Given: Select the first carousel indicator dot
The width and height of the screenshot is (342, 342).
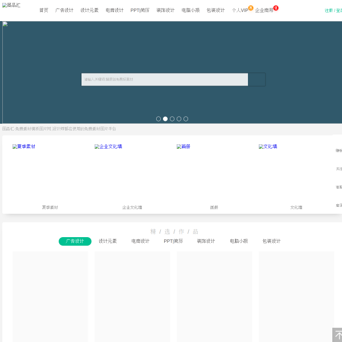Looking at the screenshot, I should [158, 119].
